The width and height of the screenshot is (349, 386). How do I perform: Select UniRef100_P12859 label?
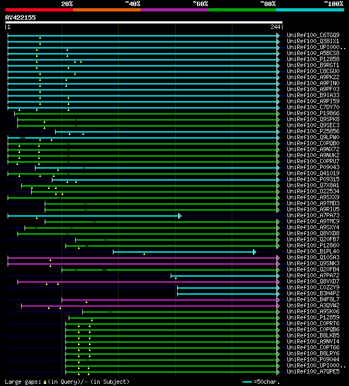(x=313, y=317)
